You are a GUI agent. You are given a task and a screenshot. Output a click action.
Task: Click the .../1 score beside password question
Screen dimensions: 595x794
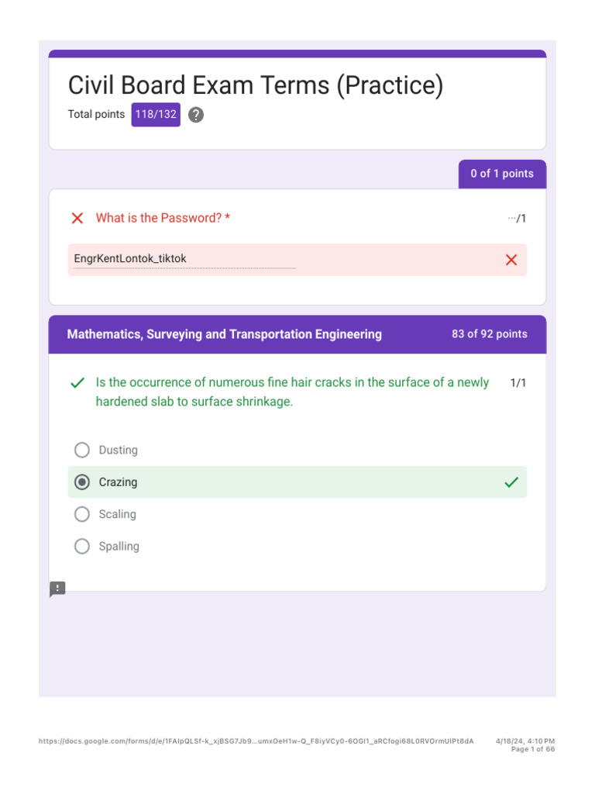click(x=517, y=218)
